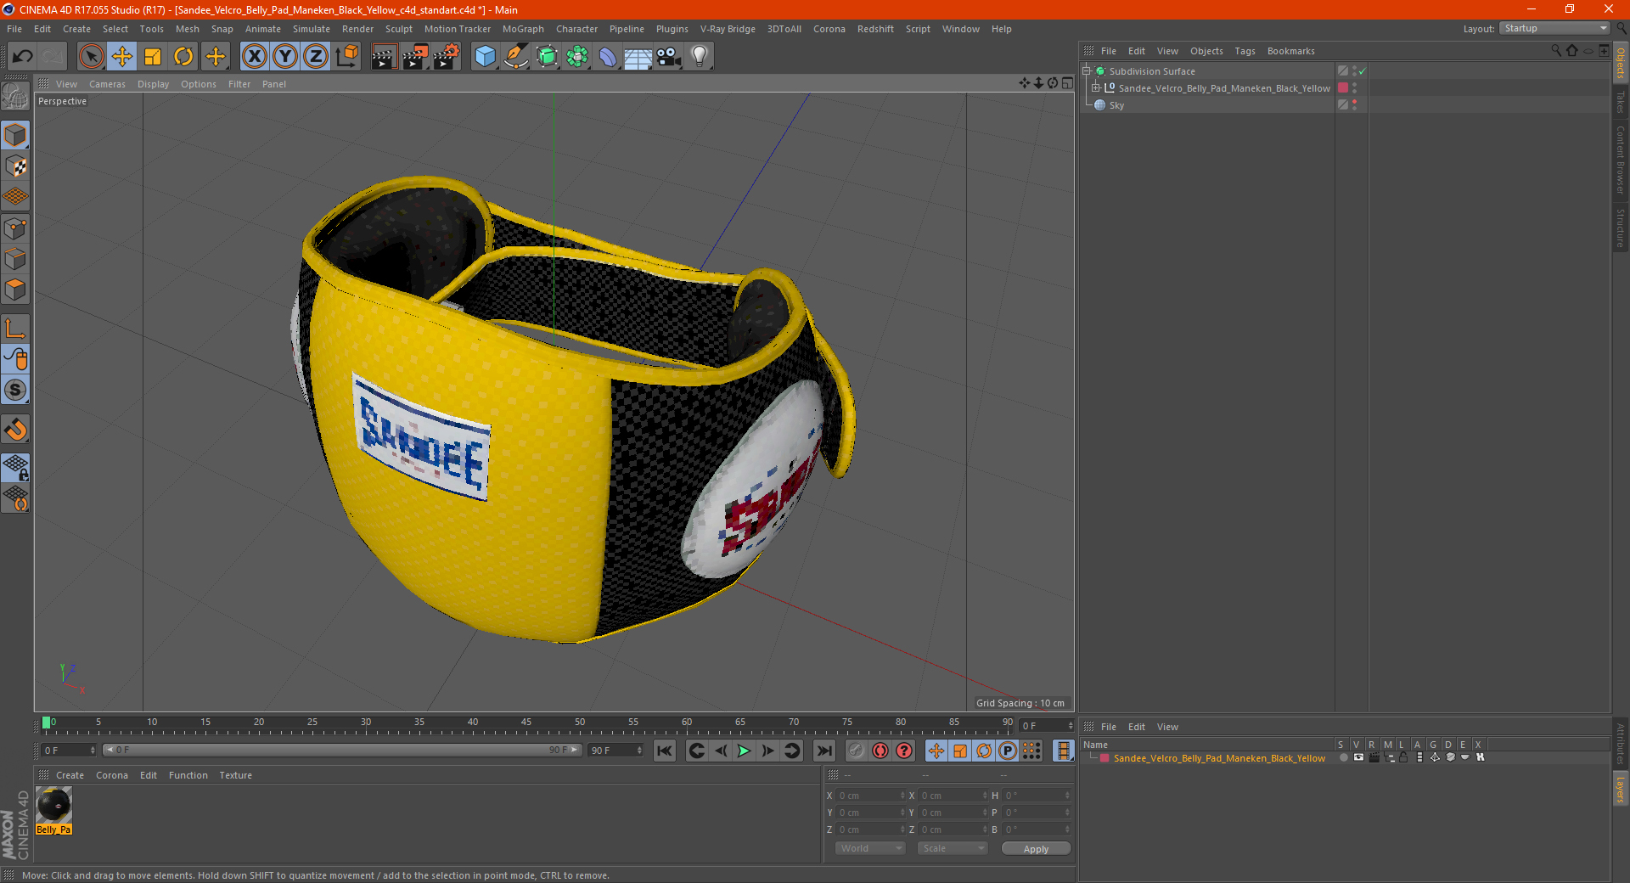Toggle Z axis lock
Viewport: 1630px width, 883px height.
[x=316, y=57]
